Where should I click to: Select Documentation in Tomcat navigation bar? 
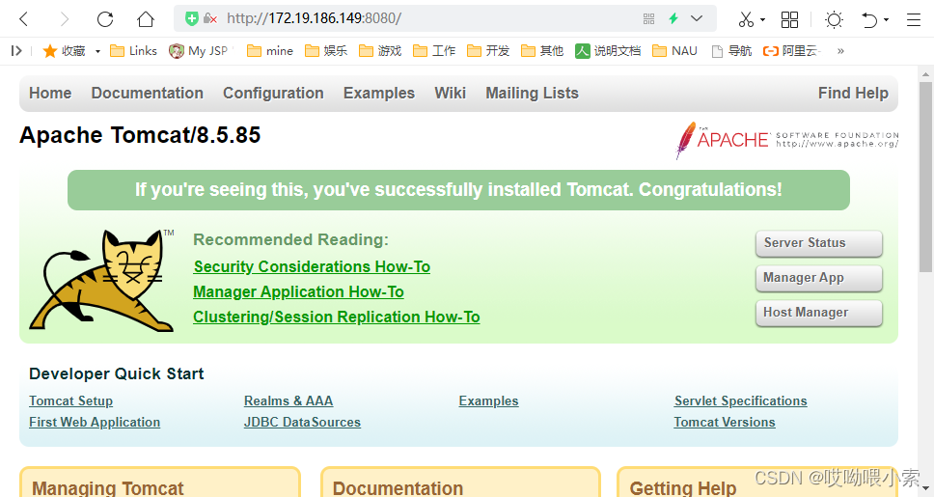tap(147, 93)
